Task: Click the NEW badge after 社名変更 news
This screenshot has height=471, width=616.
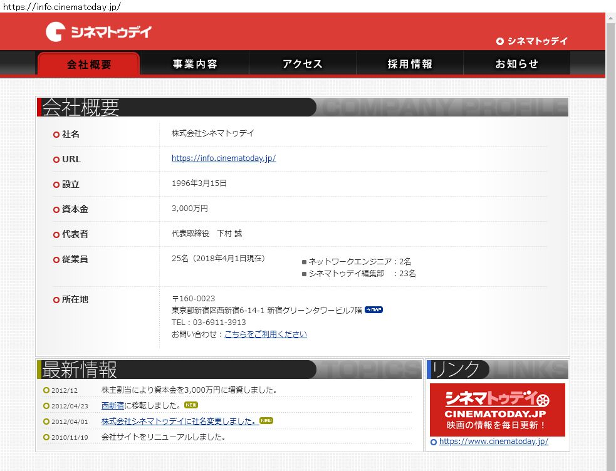Action: point(266,421)
